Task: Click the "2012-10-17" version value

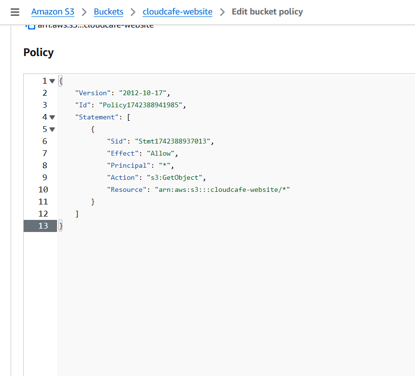Action: pos(143,93)
